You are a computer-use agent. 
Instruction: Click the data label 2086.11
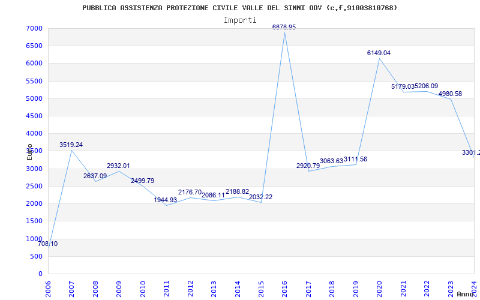tap(213, 196)
